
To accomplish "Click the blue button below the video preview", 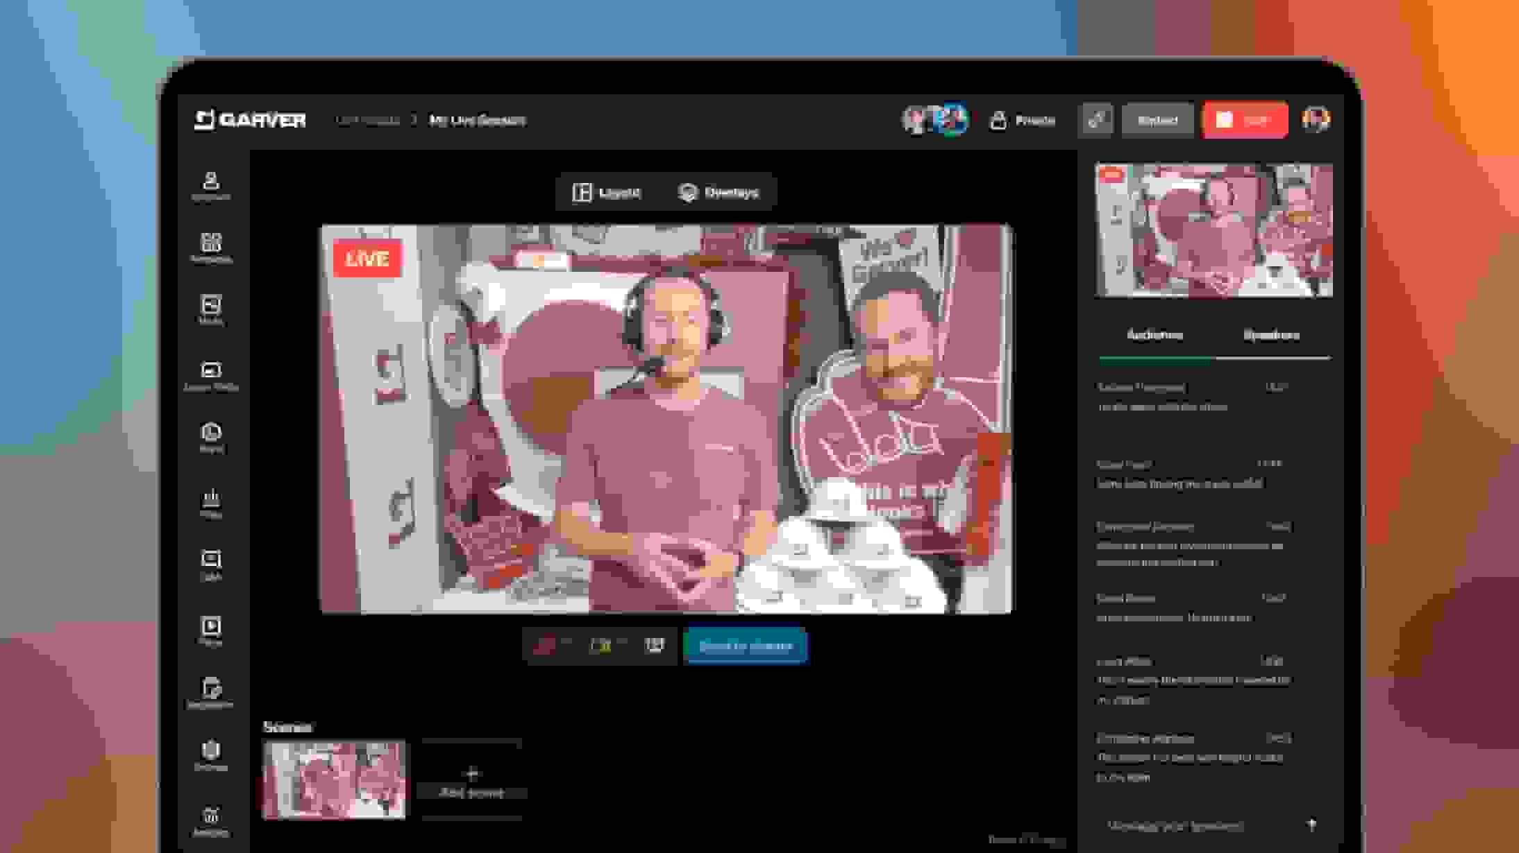I will coord(745,646).
